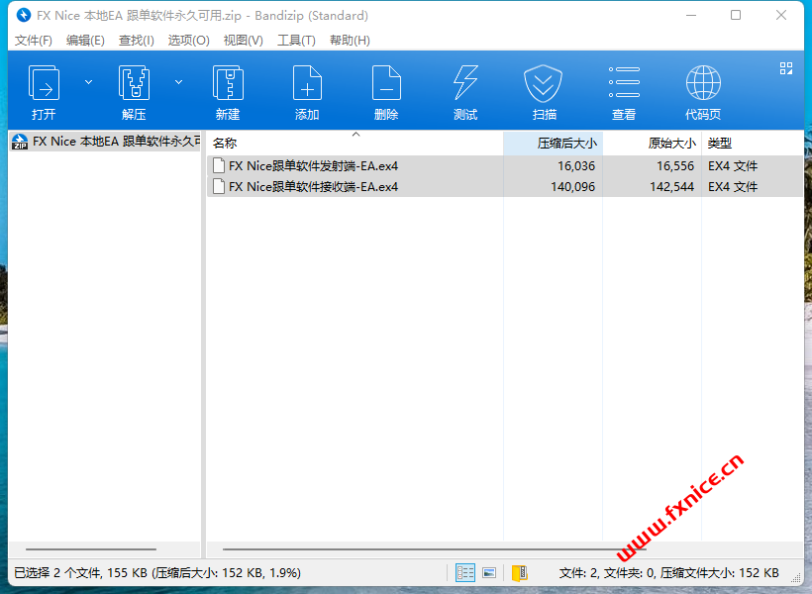
Task: Click the details view icon in status bar
Action: 465,572
